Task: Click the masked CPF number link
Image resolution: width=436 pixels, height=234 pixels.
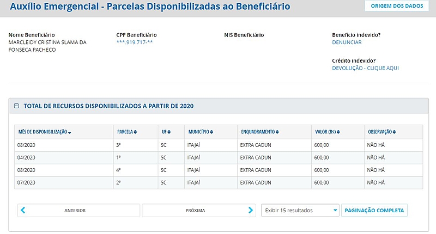Action: point(135,42)
